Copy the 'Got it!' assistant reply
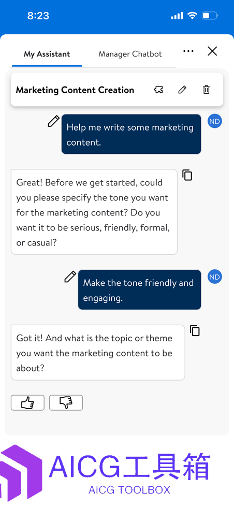Screen dimensions: 234x507 (195, 330)
